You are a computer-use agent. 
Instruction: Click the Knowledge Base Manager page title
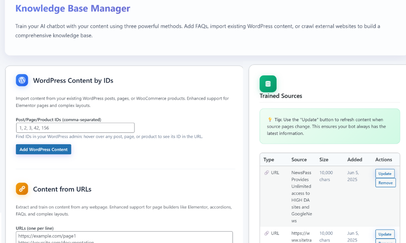point(73,8)
